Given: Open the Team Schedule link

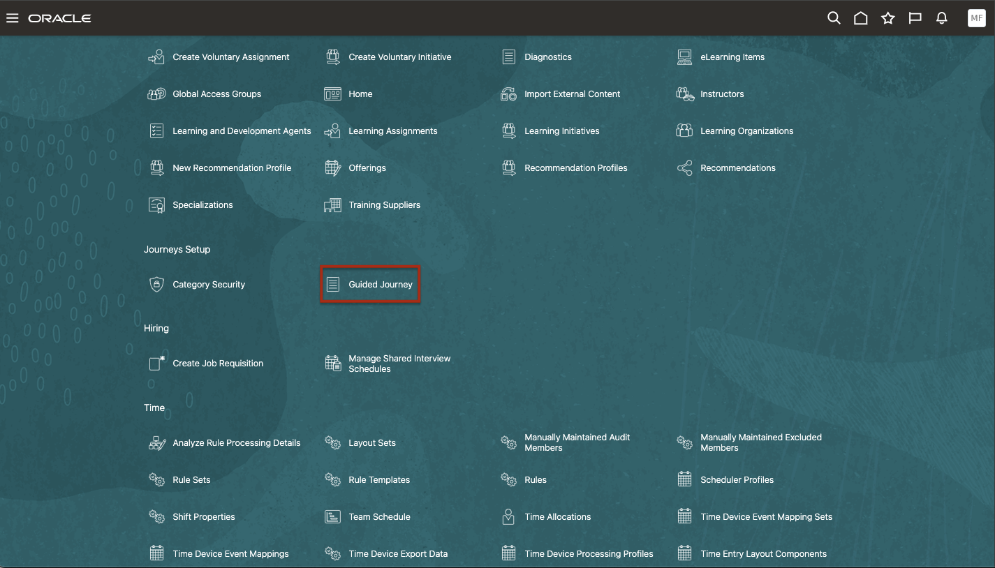Looking at the screenshot, I should pos(379,517).
